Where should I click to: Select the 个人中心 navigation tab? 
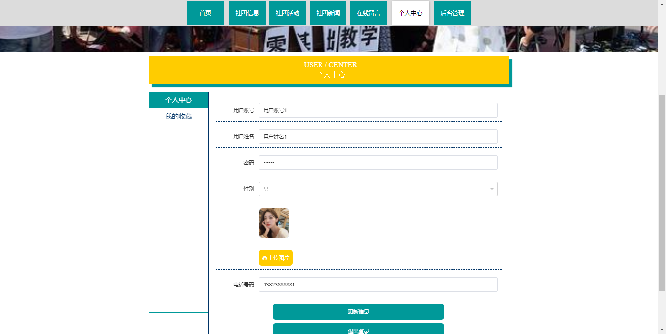pos(410,13)
